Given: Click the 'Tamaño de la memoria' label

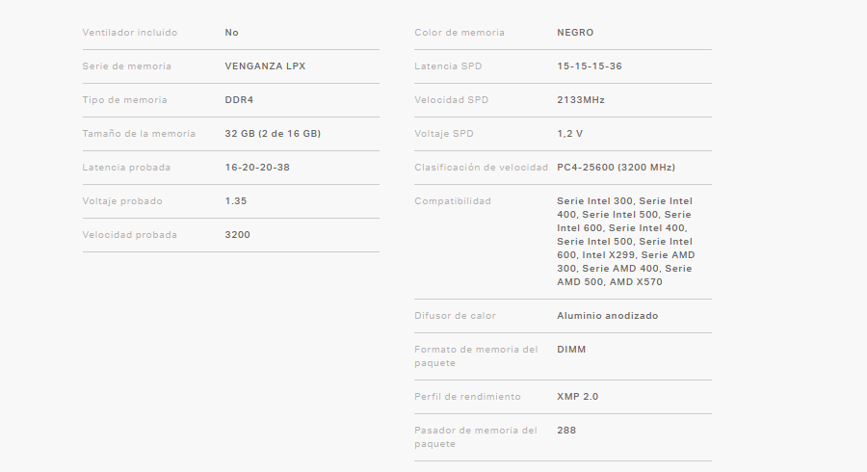Looking at the screenshot, I should coord(139,134).
